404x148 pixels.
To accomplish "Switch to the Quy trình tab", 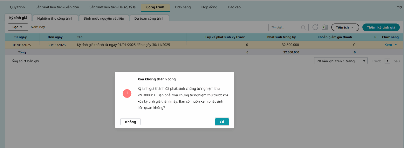I will [17, 7].
